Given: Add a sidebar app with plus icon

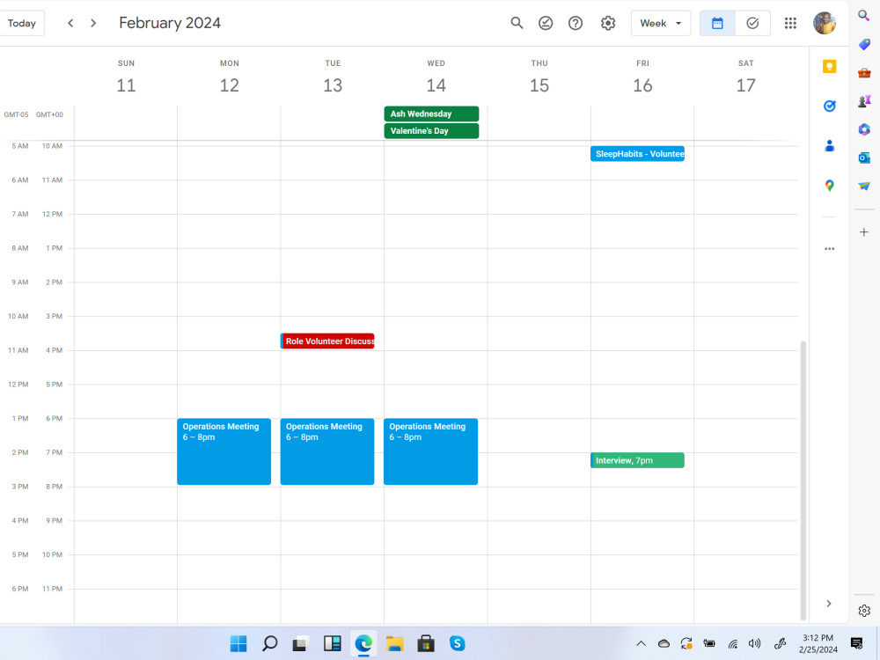Looking at the screenshot, I should click(864, 231).
